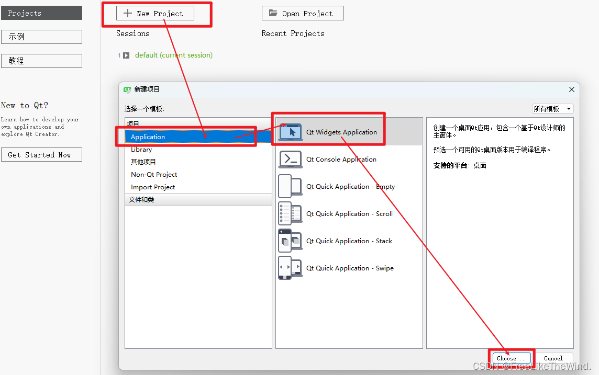Click the 支持的平台: 桌面 text

click(460, 166)
